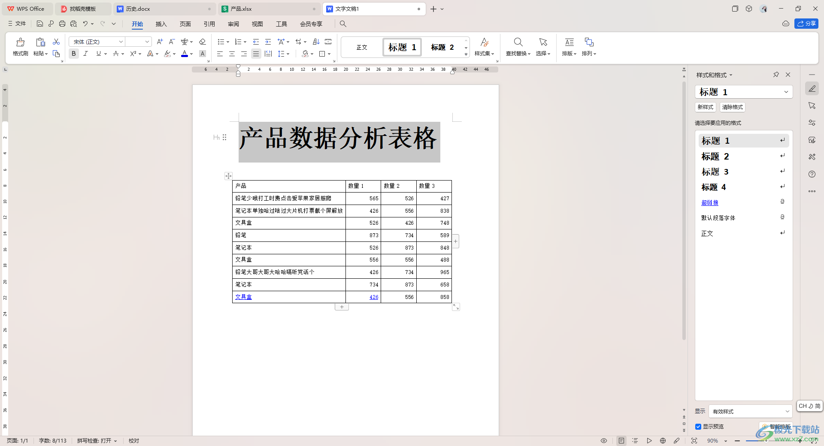This screenshot has height=446, width=824.
Task: Toggle align right
Action: coord(244,54)
